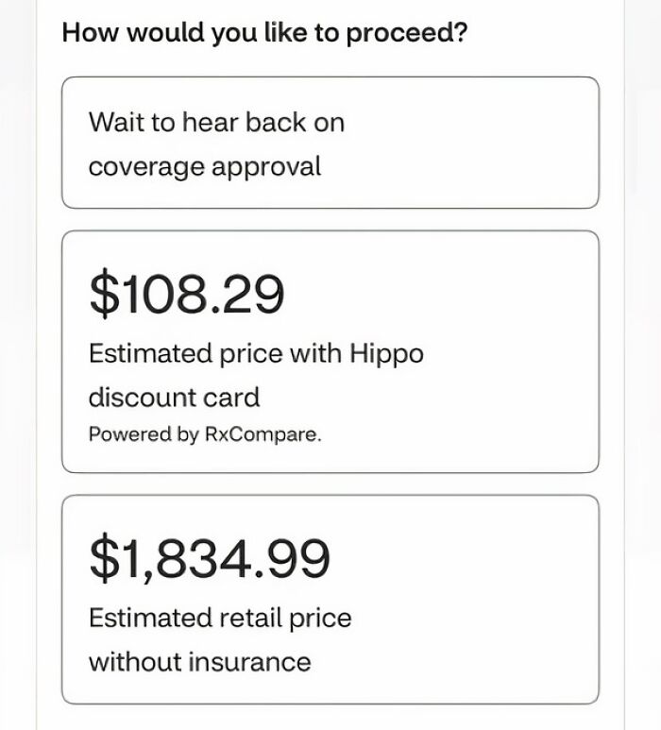This screenshot has width=661, height=730.
Task: Click the word Hippo in second card
Action: 386,353
